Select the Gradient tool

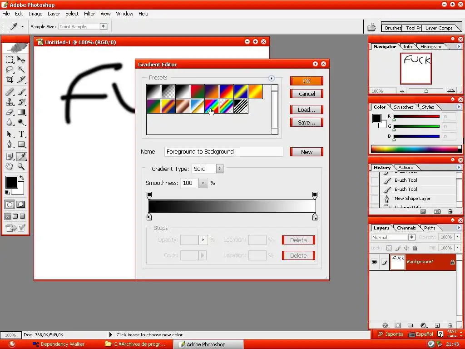click(21, 112)
